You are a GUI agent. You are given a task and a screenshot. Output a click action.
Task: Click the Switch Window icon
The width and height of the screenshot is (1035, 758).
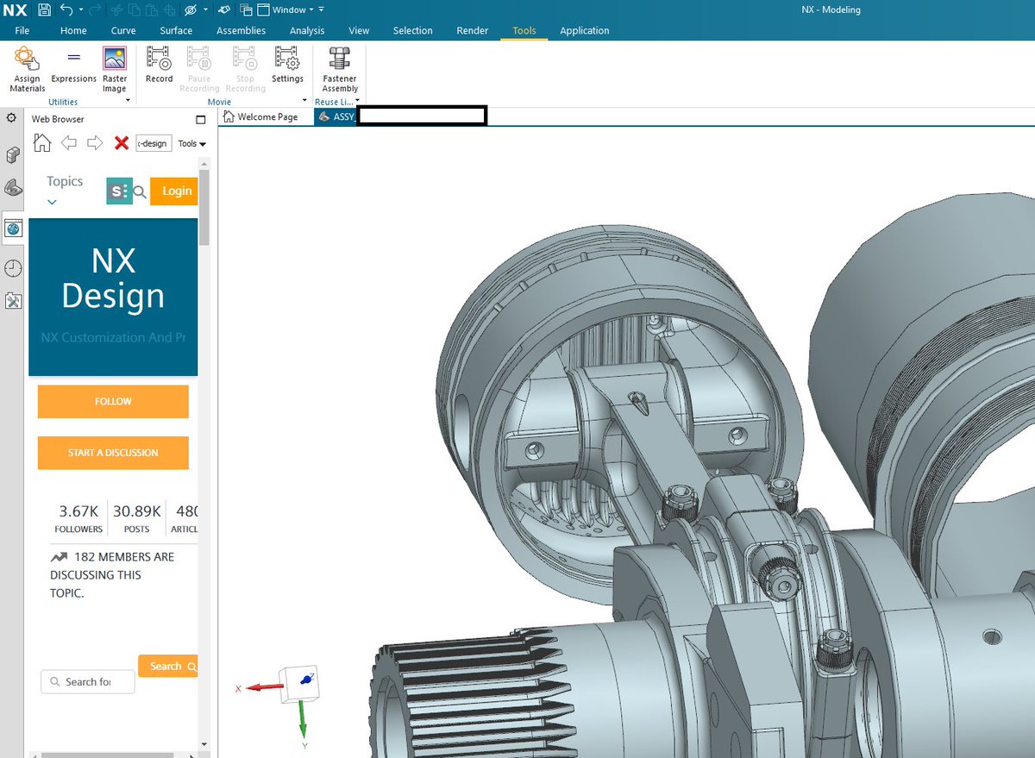click(x=247, y=9)
